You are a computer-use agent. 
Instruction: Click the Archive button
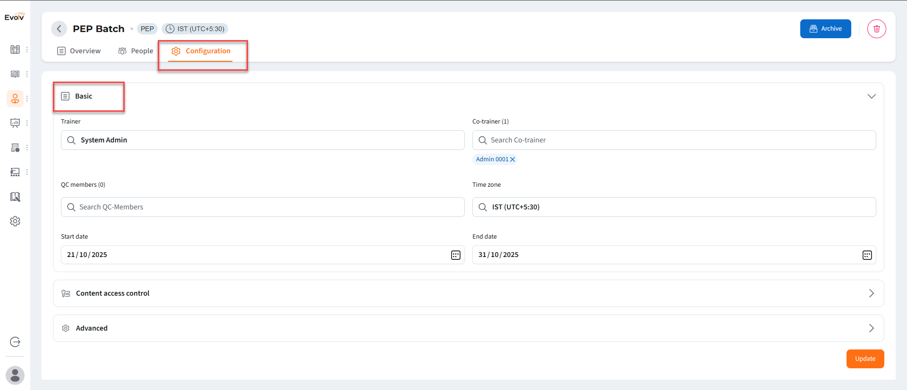pos(825,29)
